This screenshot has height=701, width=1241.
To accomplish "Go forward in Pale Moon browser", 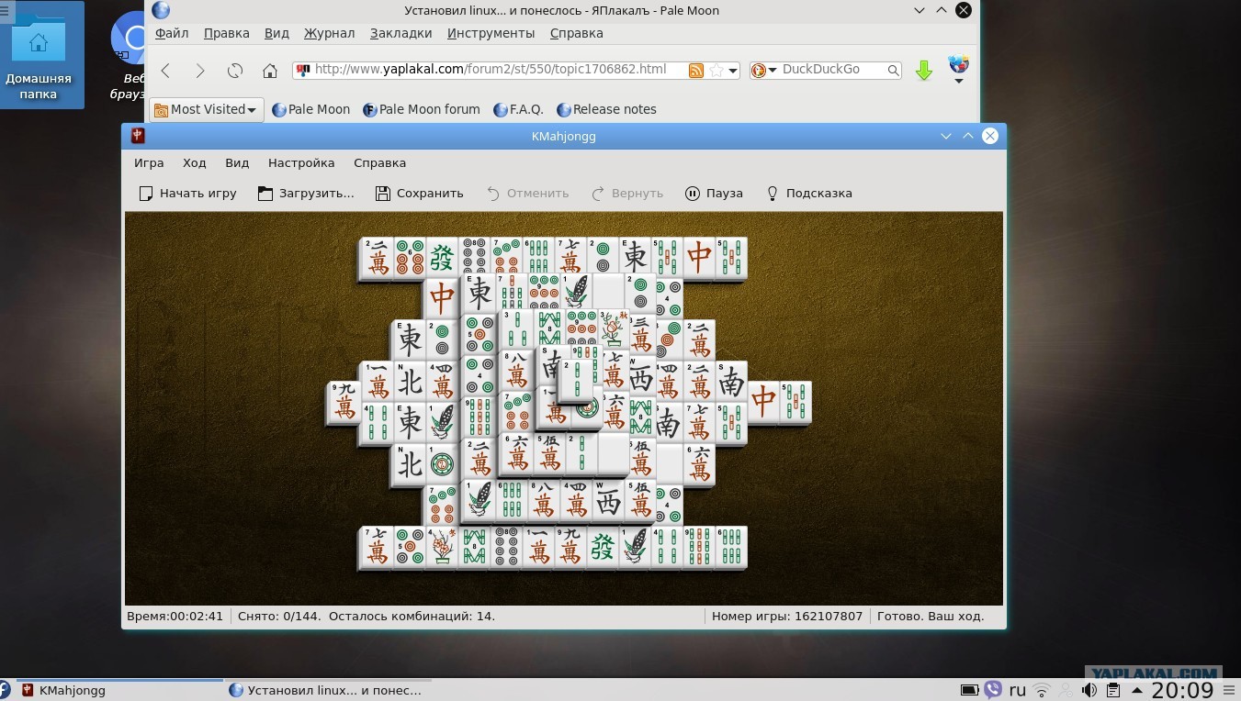I will coord(200,71).
